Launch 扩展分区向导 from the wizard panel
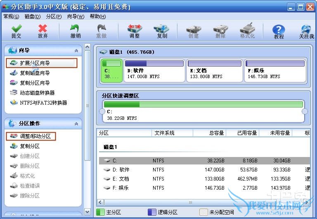The width and height of the screenshot is (317, 219). (42, 63)
